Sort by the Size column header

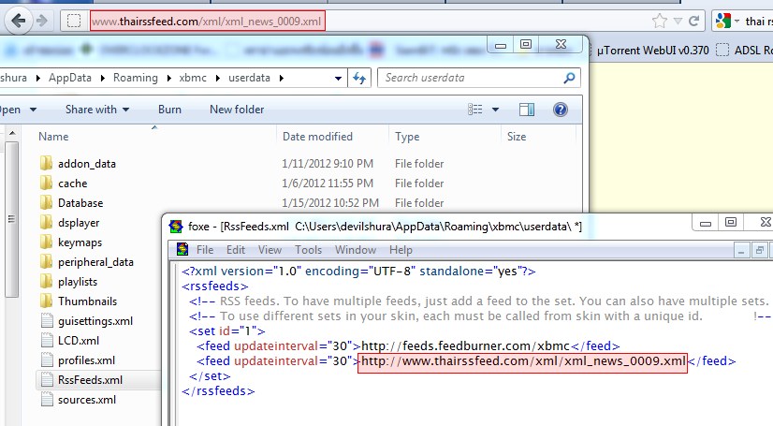tap(517, 137)
